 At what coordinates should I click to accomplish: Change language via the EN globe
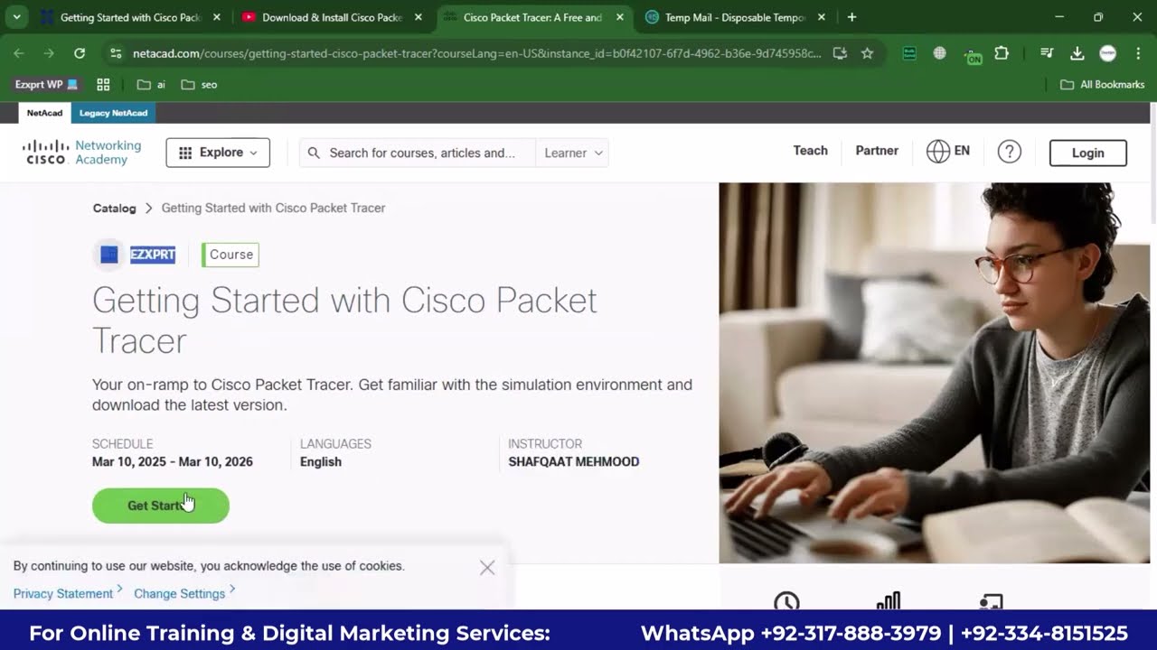[x=948, y=152]
